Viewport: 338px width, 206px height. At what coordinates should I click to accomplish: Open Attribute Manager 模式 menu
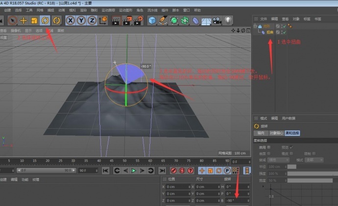[x=264, y=118]
